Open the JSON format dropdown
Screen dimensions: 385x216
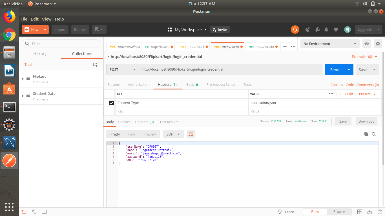tap(173, 134)
